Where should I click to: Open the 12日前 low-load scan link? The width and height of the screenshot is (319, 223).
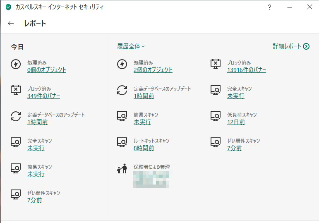click(x=236, y=122)
